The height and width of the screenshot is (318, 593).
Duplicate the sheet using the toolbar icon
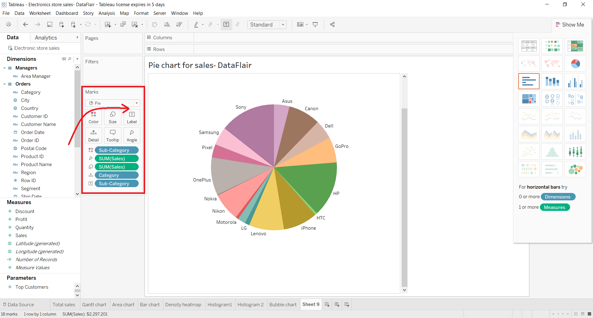click(123, 24)
